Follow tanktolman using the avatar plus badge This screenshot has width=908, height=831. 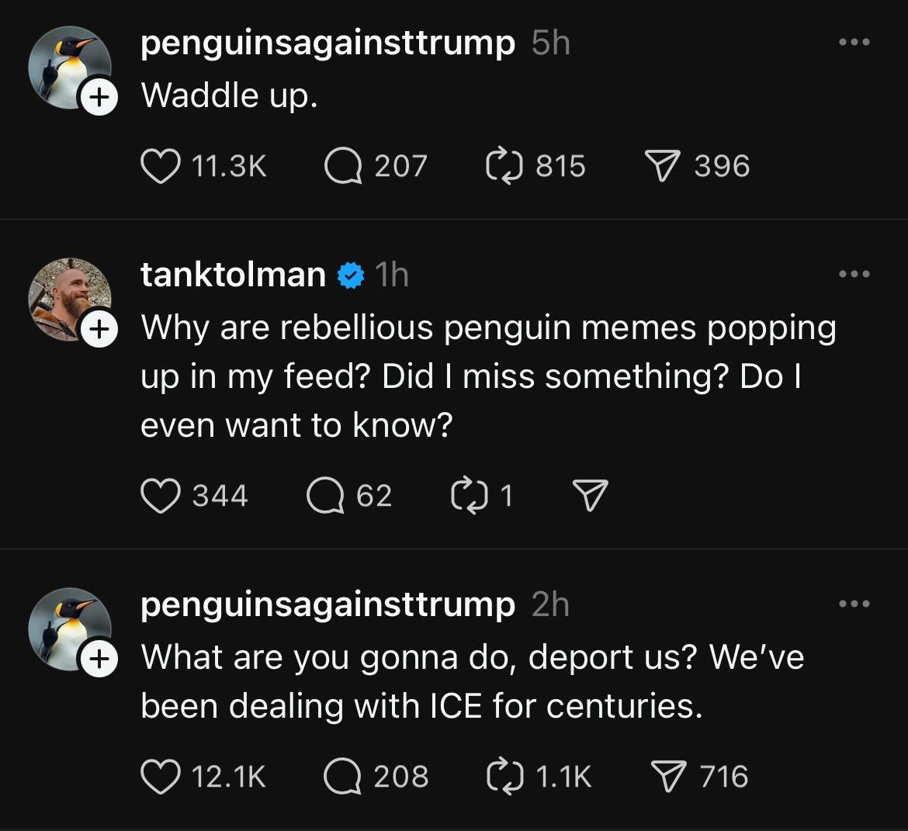point(98,329)
